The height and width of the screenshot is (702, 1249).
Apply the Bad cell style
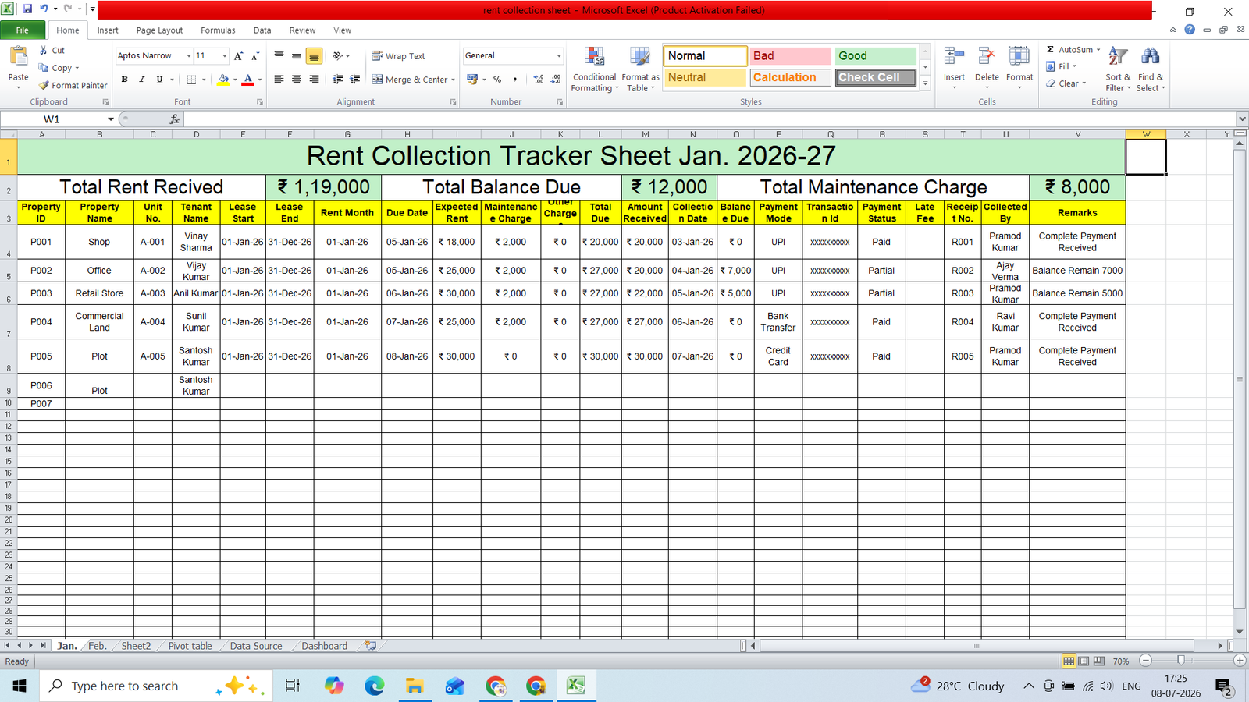pyautogui.click(x=790, y=56)
